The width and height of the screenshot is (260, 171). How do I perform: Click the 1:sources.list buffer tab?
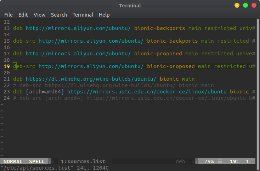pyautogui.click(x=83, y=161)
